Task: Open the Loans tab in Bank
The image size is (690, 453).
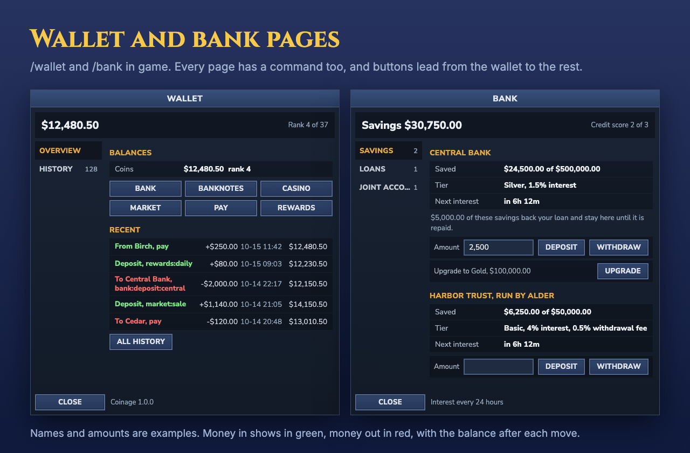Action: coord(389,169)
